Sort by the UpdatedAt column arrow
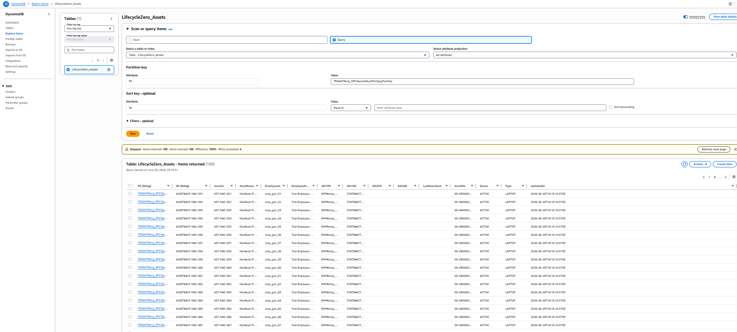Screen dimensions: 737x332 pyautogui.click(x=733, y=186)
